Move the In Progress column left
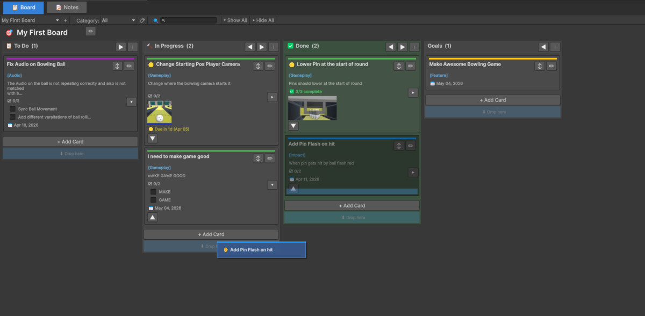Viewport: 645px width, 316px height. [250, 47]
